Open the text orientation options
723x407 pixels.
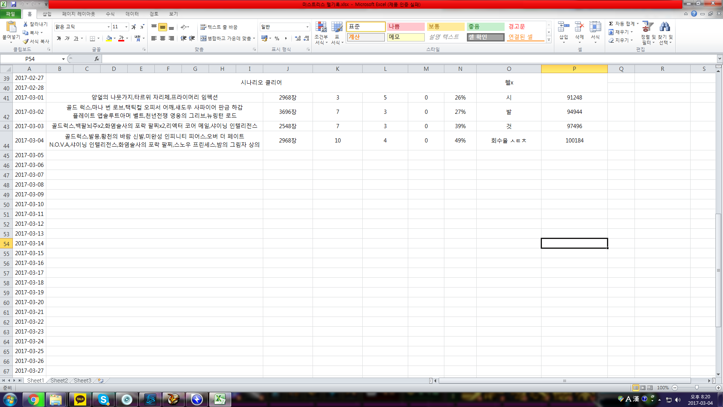185,27
